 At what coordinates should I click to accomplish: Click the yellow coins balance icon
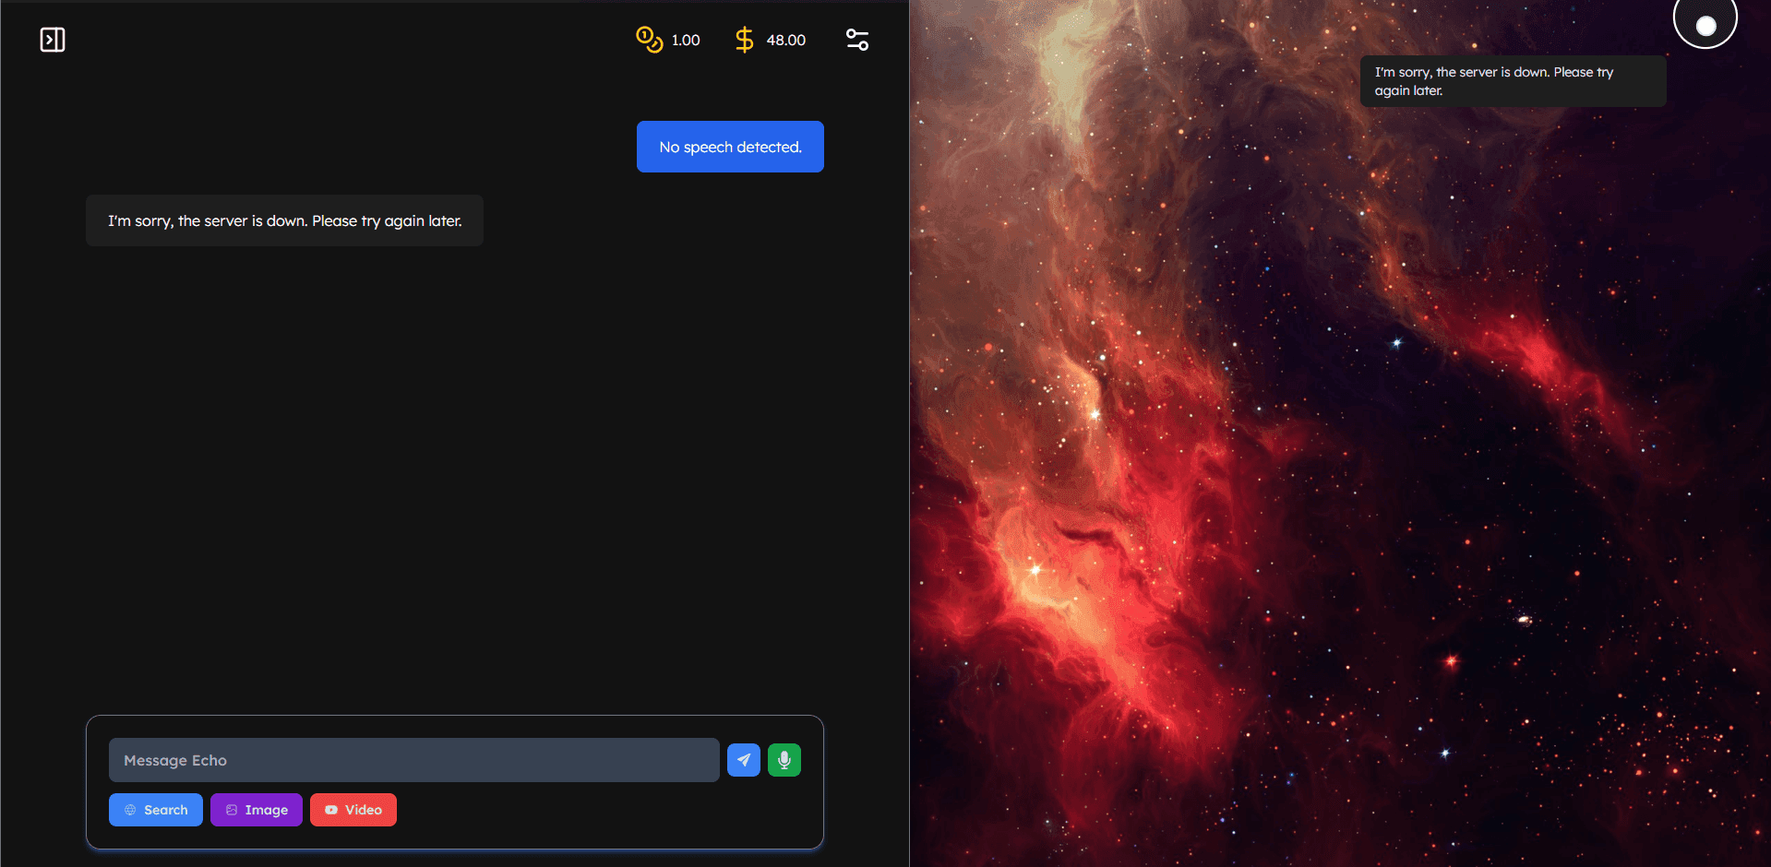pos(649,40)
